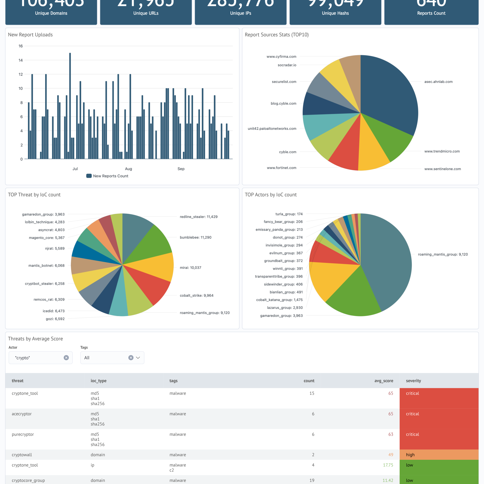Image resolution: width=484 pixels, height=484 pixels.
Task: Click the unit42.paloaltonetworks.com source label
Action: [x=272, y=129]
